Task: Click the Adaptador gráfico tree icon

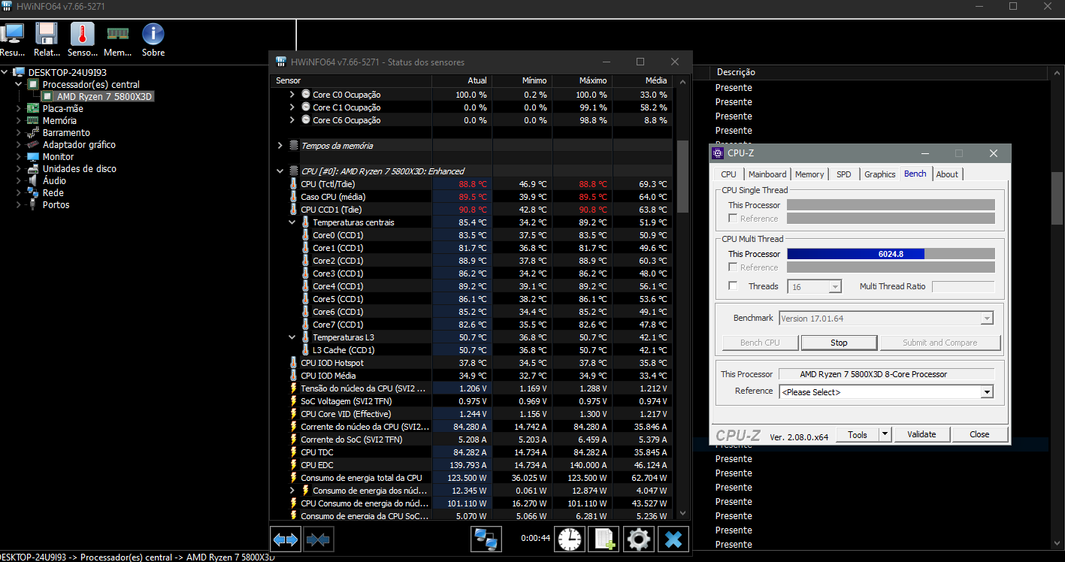Action: (33, 145)
